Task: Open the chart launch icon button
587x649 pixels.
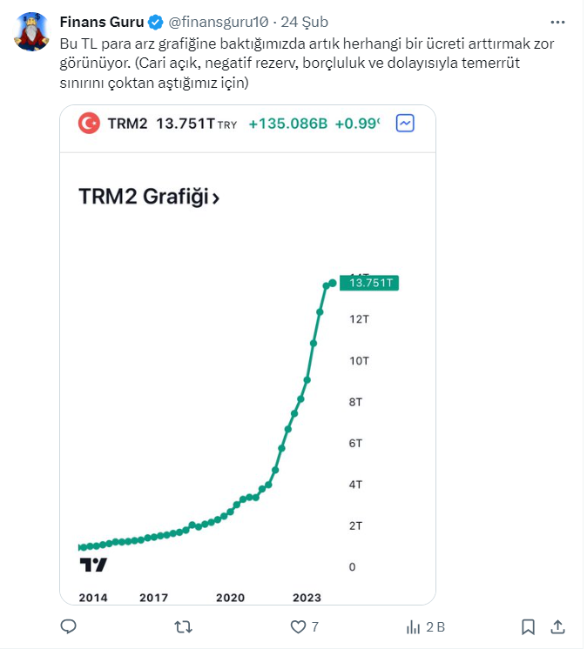Action: click(405, 124)
